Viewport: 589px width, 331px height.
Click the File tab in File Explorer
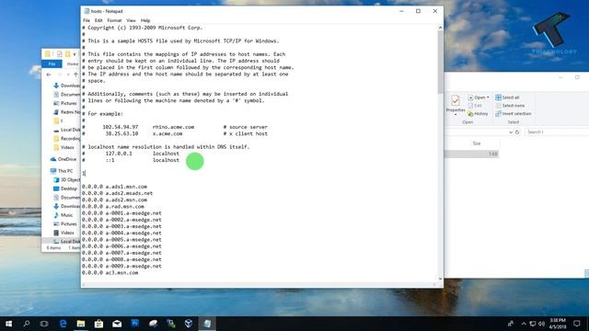pyautogui.click(x=52, y=63)
